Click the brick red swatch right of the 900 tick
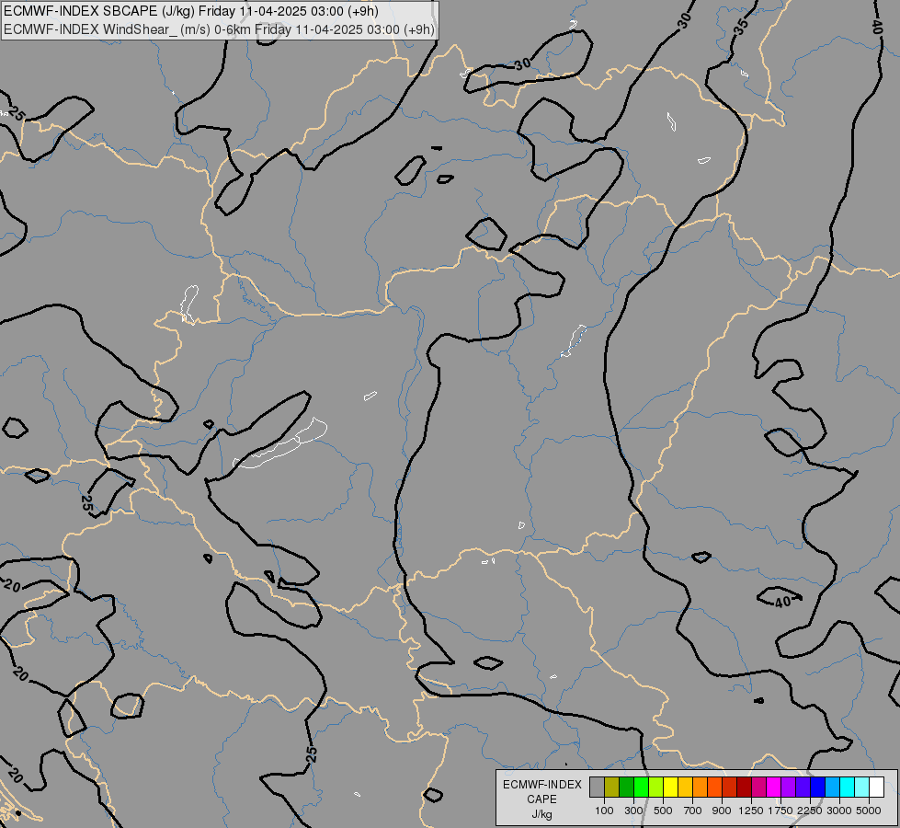The image size is (900, 828). (729, 787)
